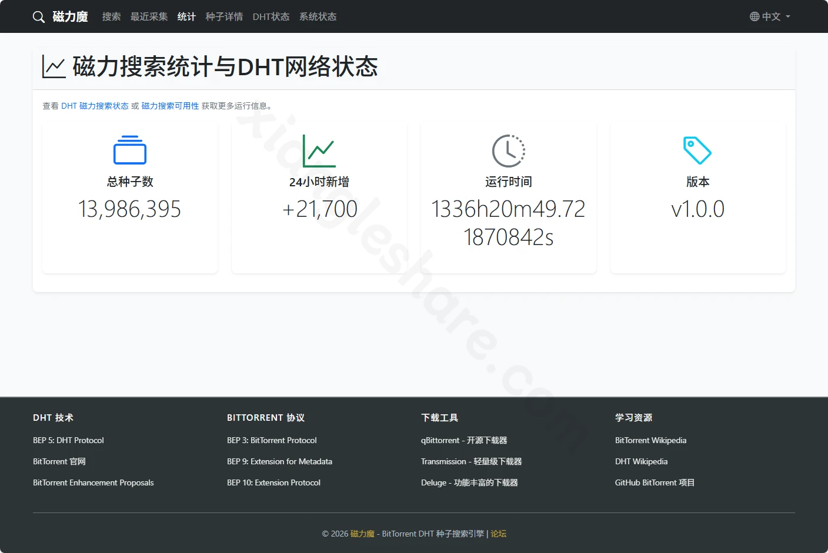Click the stacked box icon above 总种子数
Viewport: 828px width, 553px height.
(x=130, y=150)
